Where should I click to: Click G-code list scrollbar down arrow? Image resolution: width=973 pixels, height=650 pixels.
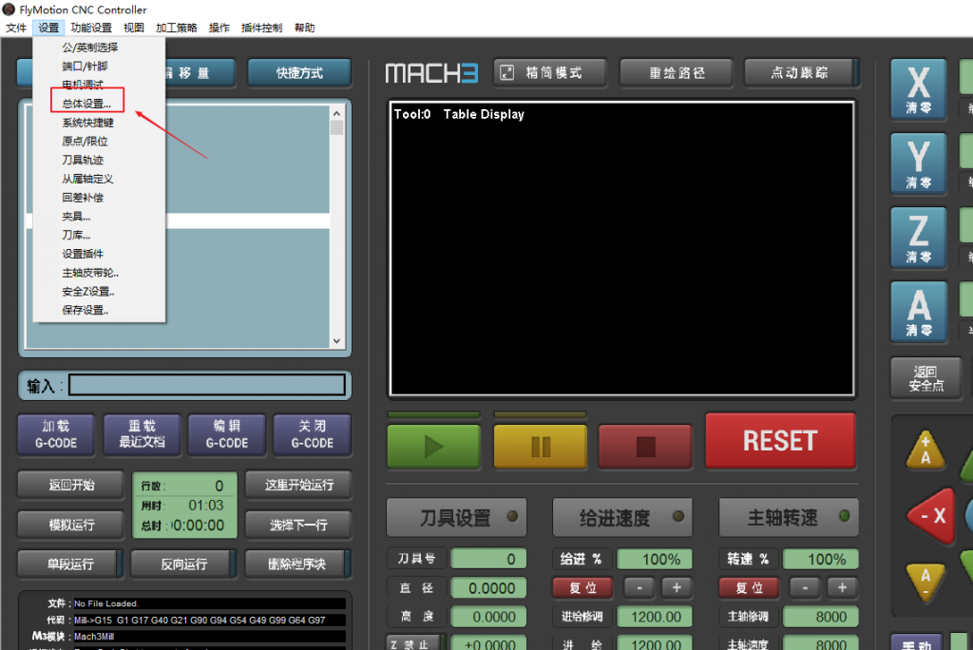[x=336, y=340]
